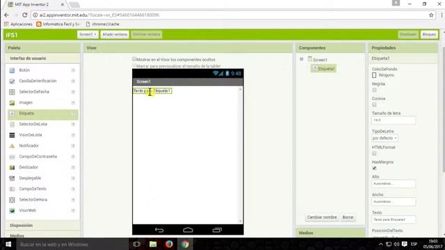Open Firefox from the taskbar
The height and width of the screenshot is (250, 445).
click(x=169, y=244)
